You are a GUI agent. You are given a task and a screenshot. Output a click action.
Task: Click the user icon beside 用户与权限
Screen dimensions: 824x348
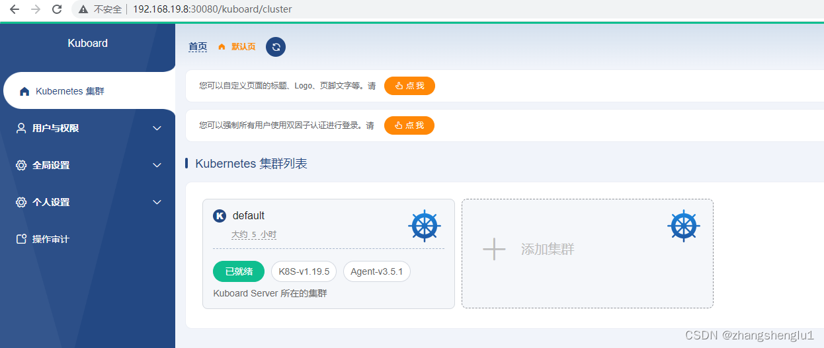point(21,128)
